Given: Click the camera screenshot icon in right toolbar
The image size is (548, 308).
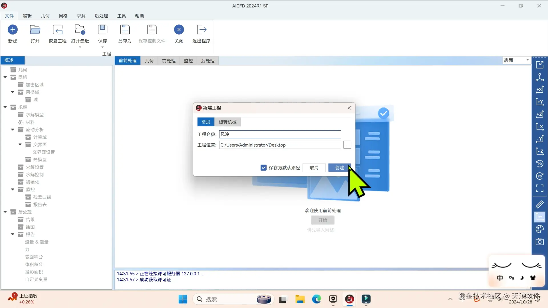Looking at the screenshot, I should click(539, 242).
